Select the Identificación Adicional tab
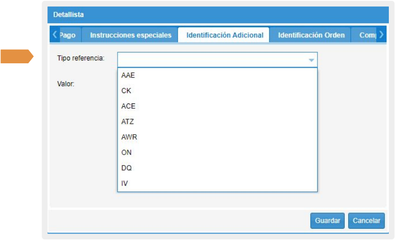The width and height of the screenshot is (395, 241). tap(224, 35)
